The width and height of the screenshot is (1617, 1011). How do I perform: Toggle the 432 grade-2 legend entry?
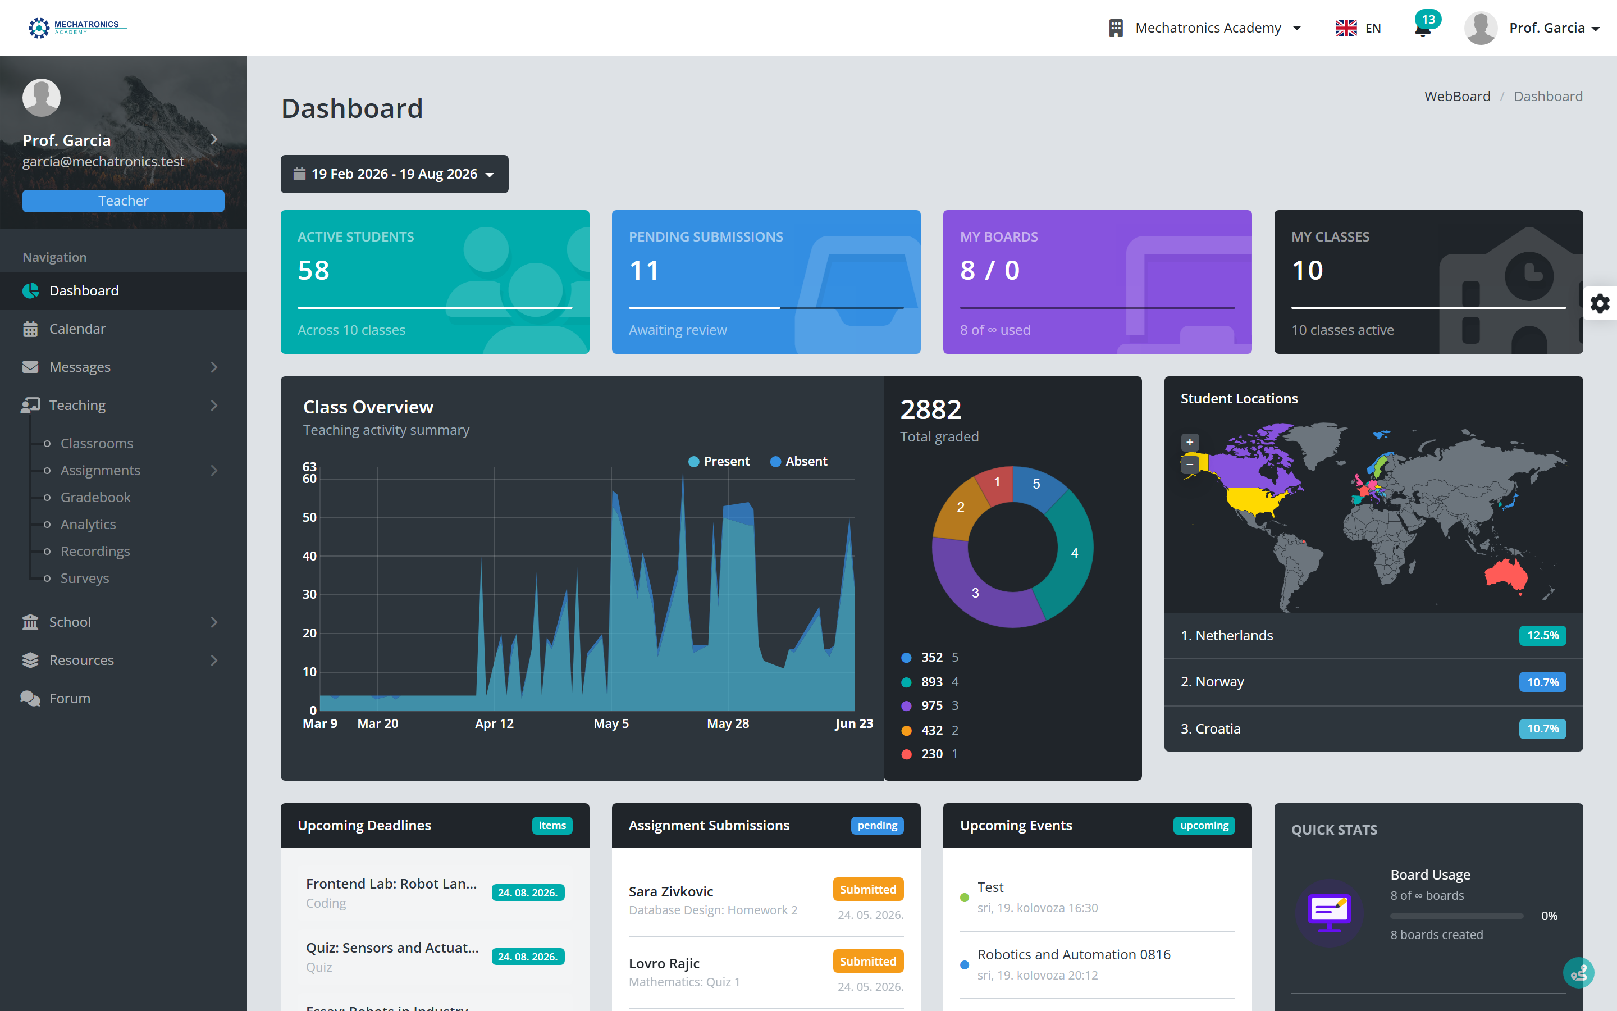[929, 730]
